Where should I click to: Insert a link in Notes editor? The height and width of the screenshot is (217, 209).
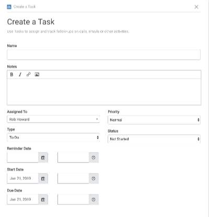click(28, 74)
